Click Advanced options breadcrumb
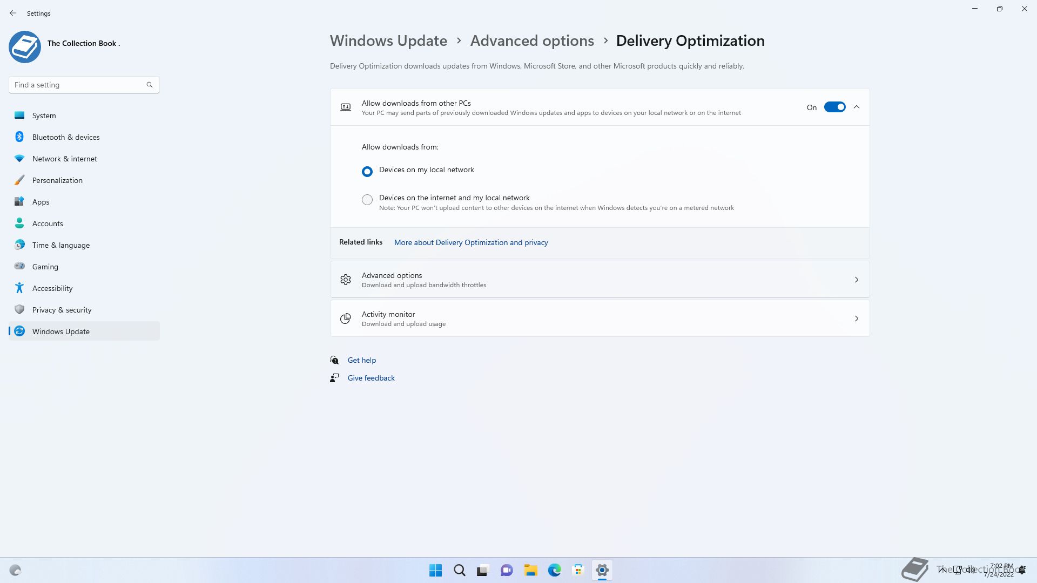 (532, 41)
